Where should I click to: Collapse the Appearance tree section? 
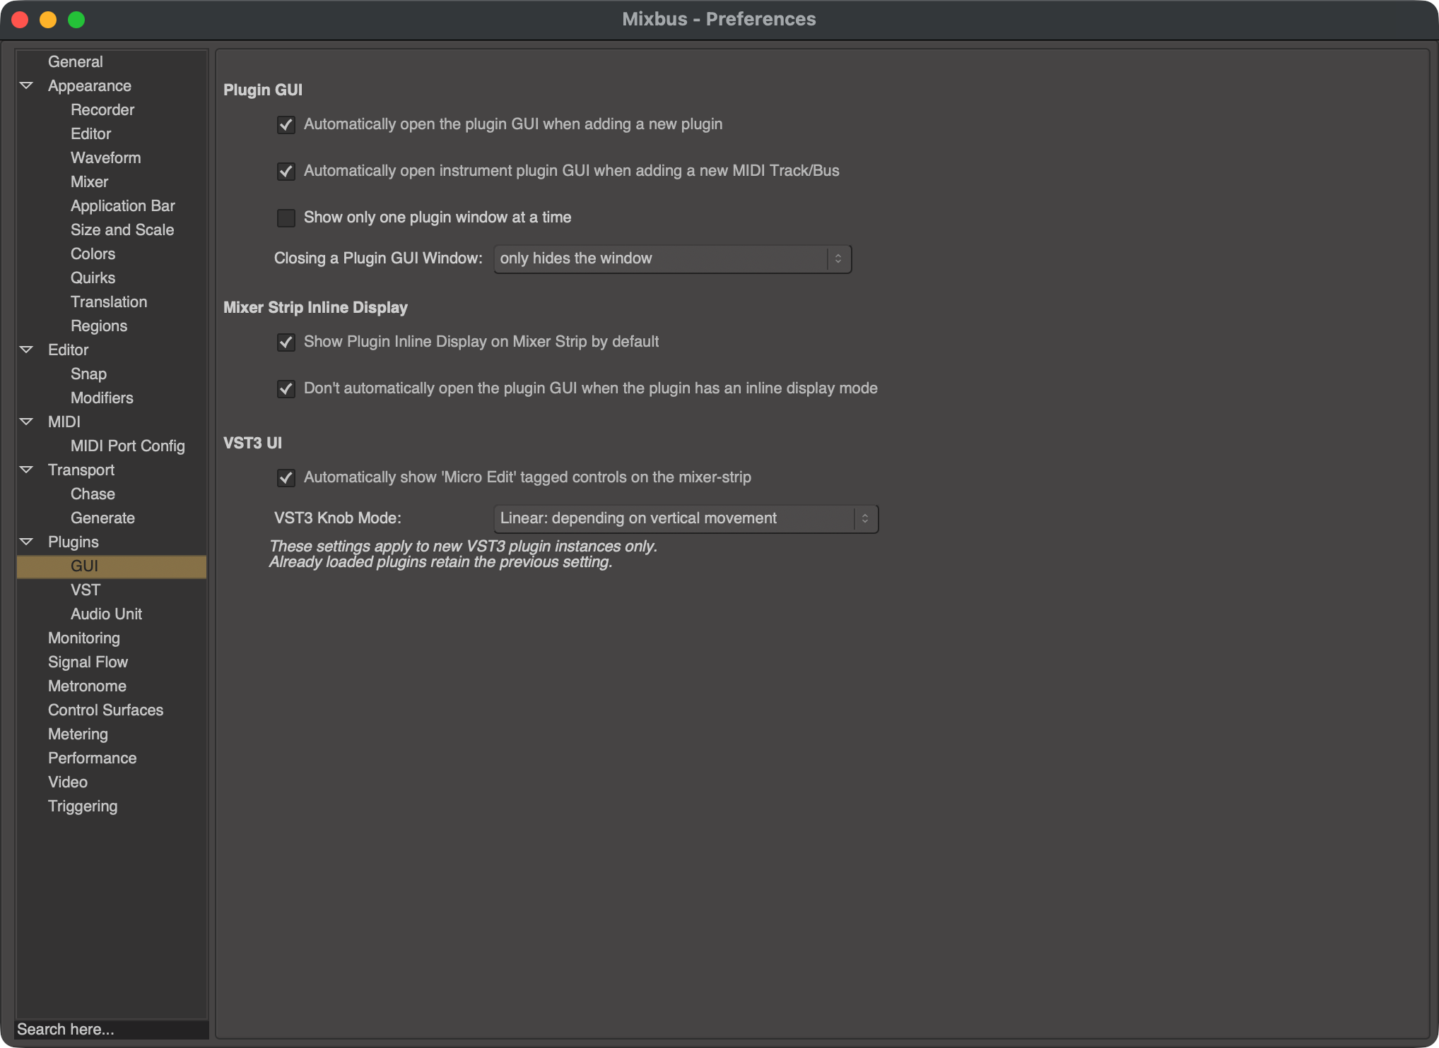pos(27,85)
